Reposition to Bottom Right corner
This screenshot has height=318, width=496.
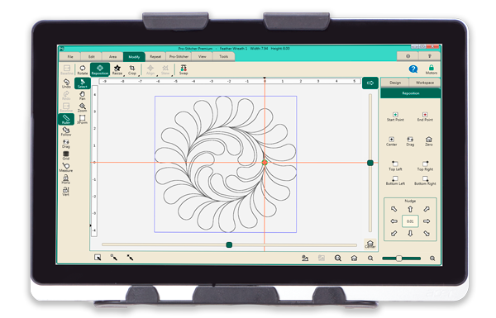pyautogui.click(x=425, y=181)
